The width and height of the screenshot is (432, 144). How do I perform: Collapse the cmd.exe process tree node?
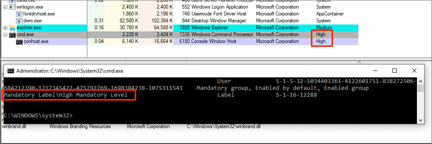(5, 35)
